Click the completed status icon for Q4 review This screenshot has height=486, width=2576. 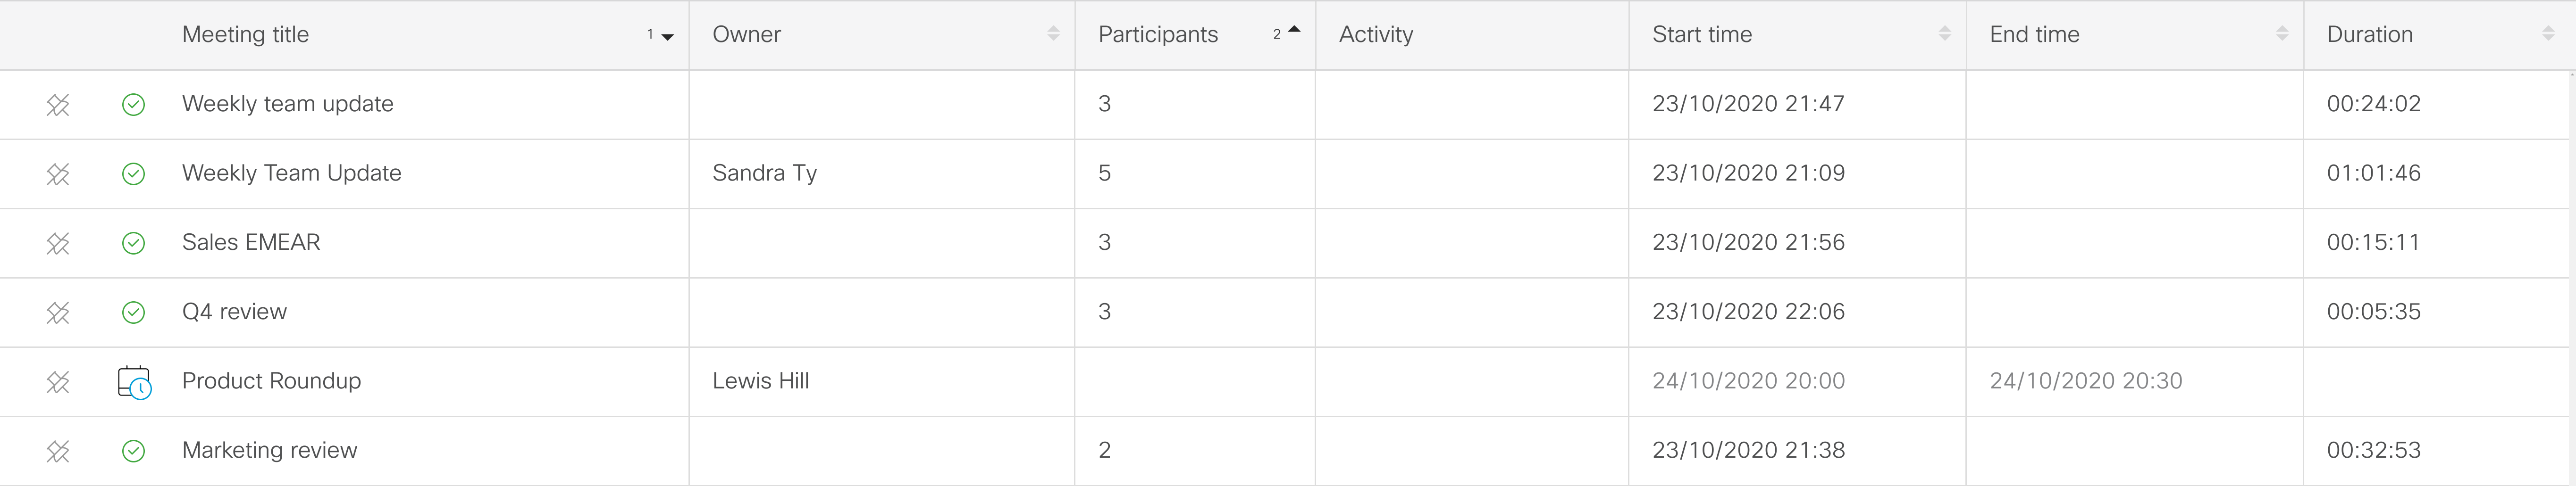(135, 312)
